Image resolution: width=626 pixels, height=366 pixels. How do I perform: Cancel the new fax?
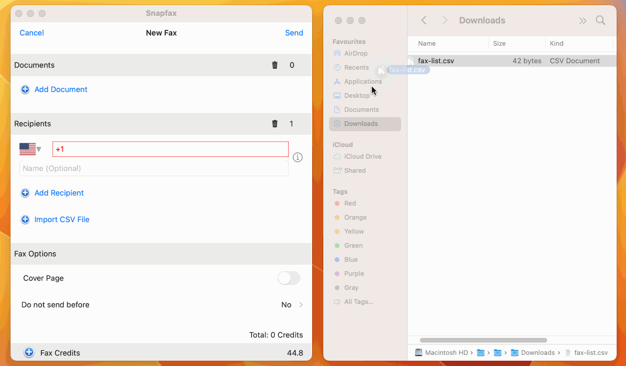(x=32, y=33)
